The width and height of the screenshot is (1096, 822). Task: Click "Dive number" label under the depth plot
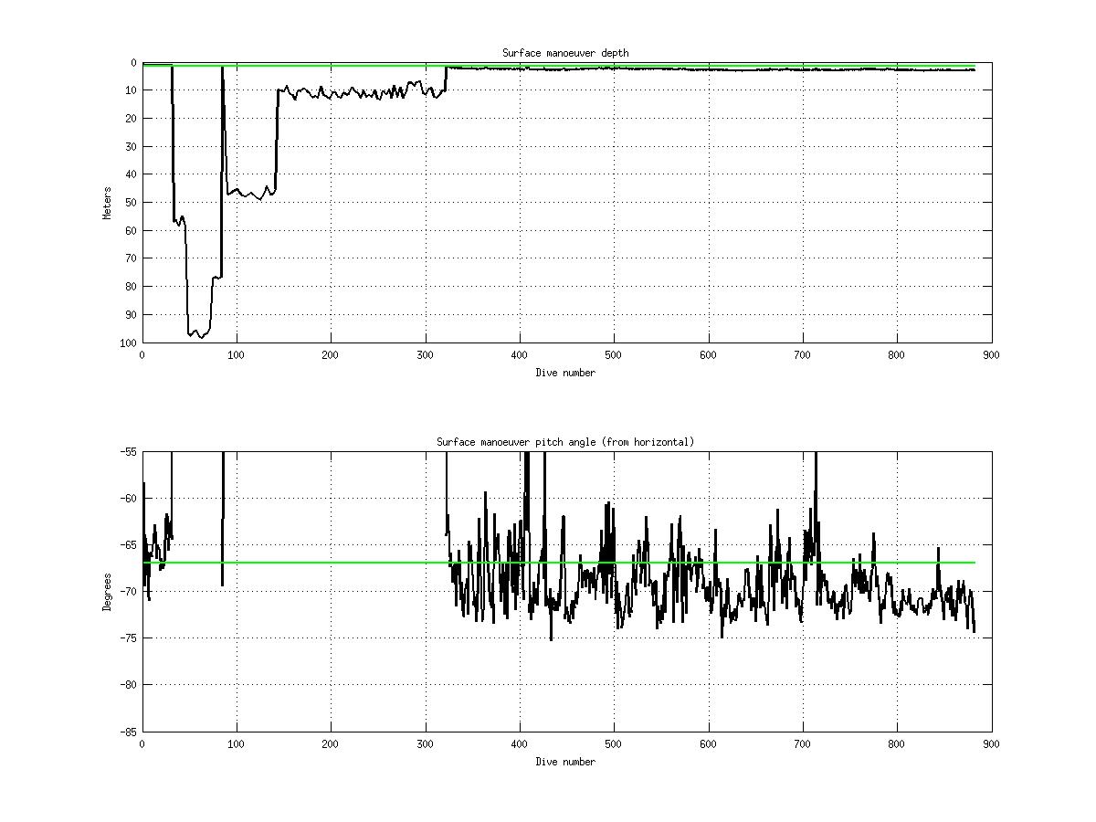point(565,373)
